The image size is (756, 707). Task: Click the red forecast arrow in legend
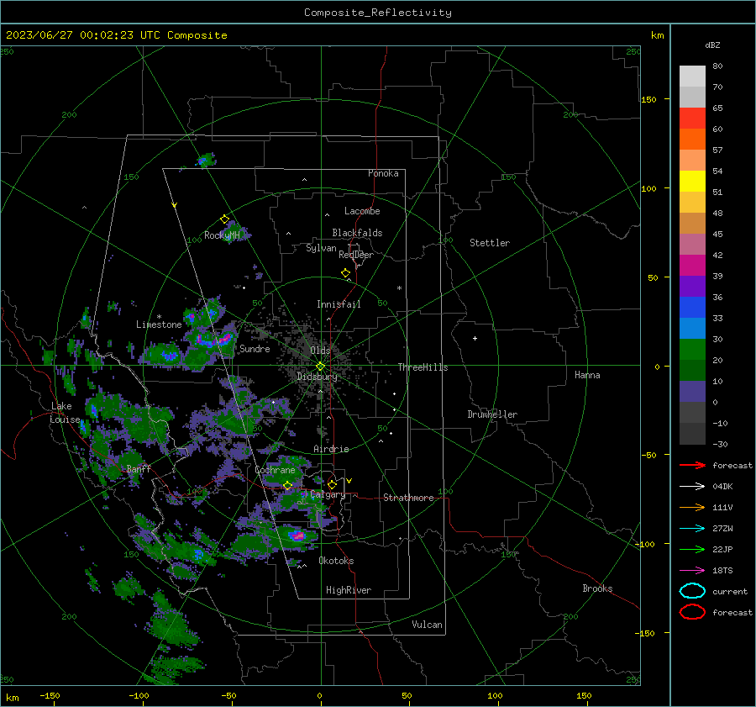tap(692, 465)
